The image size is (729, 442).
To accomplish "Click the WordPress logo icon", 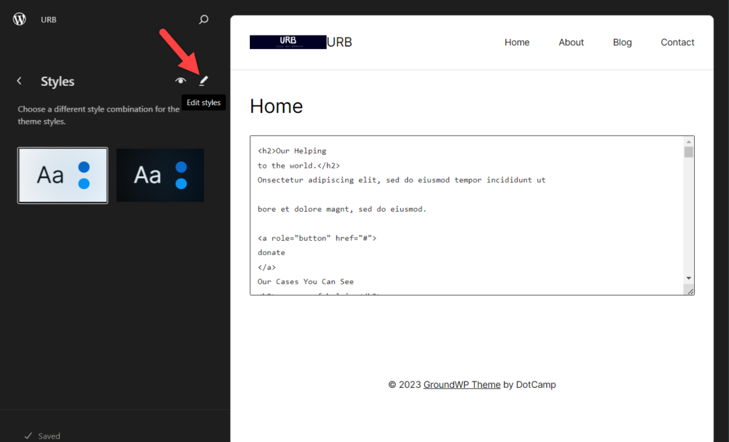I will [19, 19].
